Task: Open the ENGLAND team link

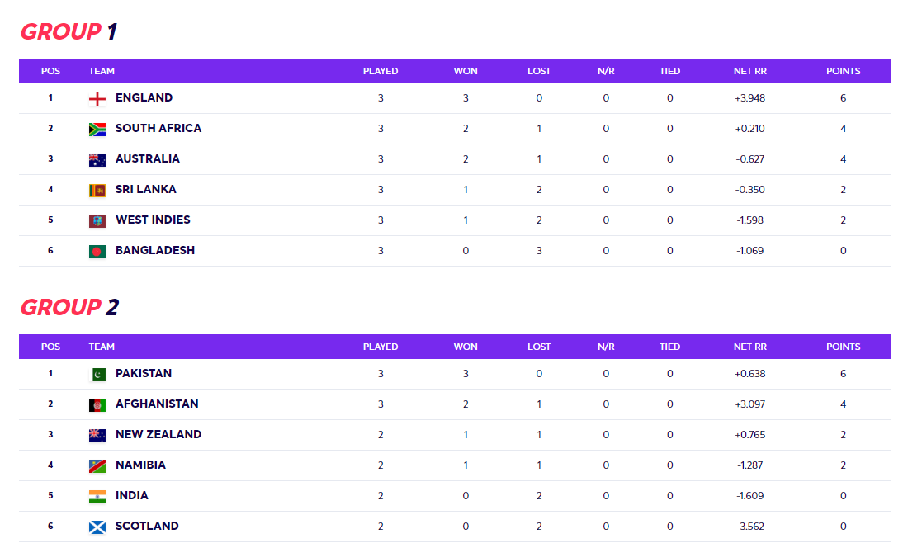Action: (x=144, y=97)
